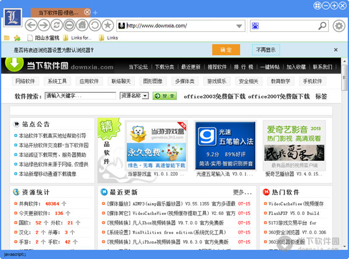Screen dimensions: 349x259
Task: Click the green download logo of 当下软件园
Action: (14, 64)
